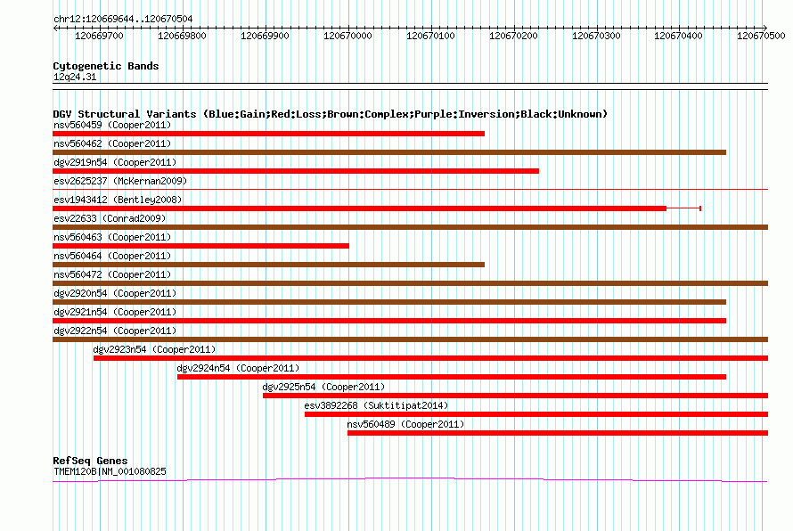Open esv22633 (Conrad2009) variant label

110,218
